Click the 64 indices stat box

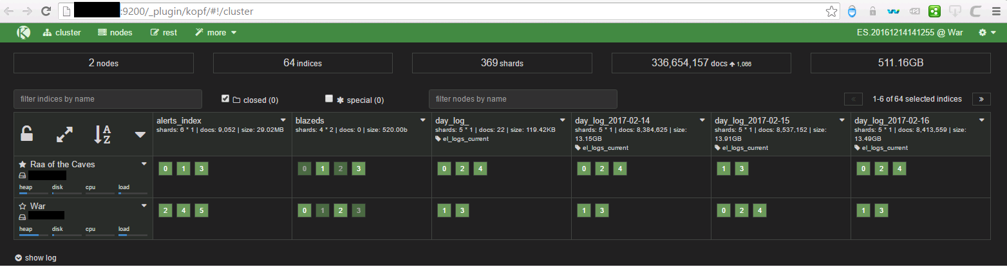[x=303, y=63]
